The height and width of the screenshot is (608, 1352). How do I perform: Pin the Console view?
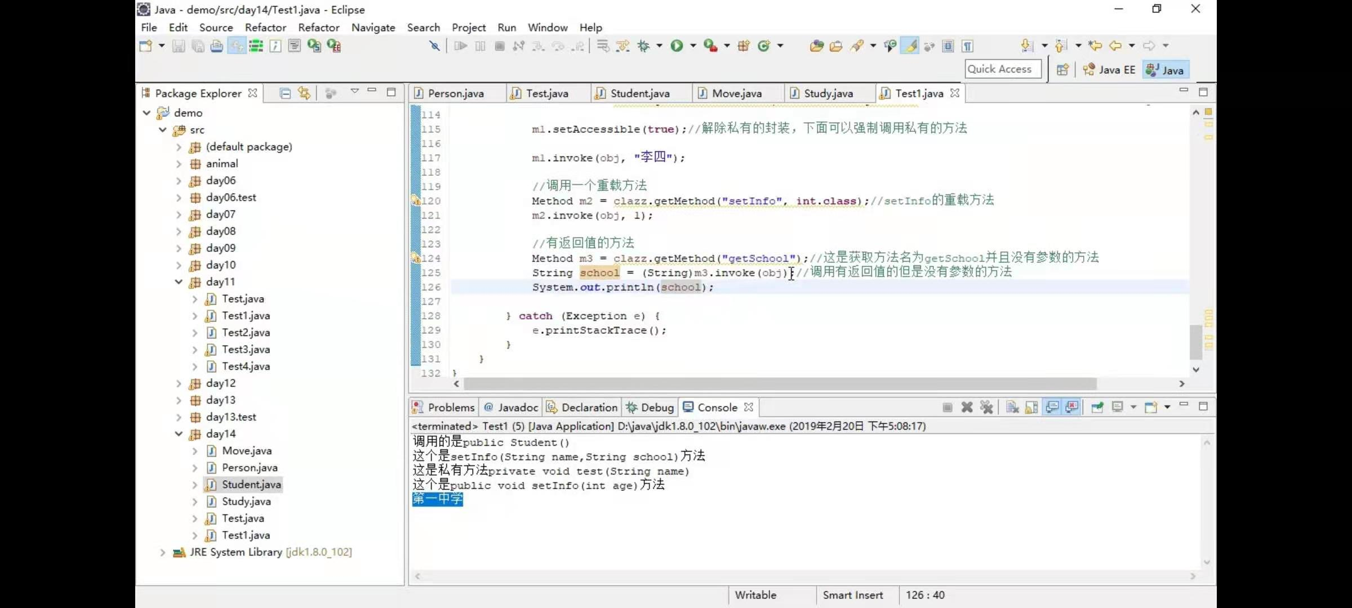(x=1097, y=407)
